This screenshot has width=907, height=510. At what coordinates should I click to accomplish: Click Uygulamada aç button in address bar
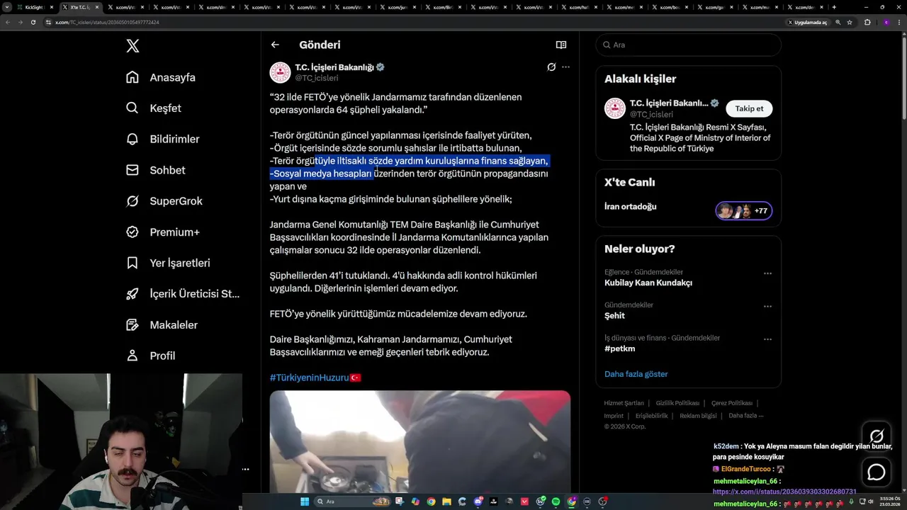coord(806,22)
